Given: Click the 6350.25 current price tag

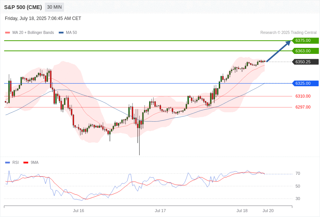Looking at the screenshot, I should (x=306, y=62).
